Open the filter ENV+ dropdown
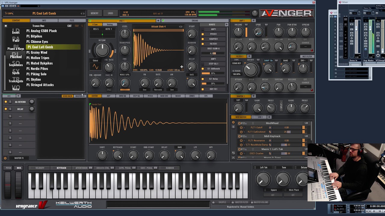This screenshot has width=385, height=216. pos(303,61)
